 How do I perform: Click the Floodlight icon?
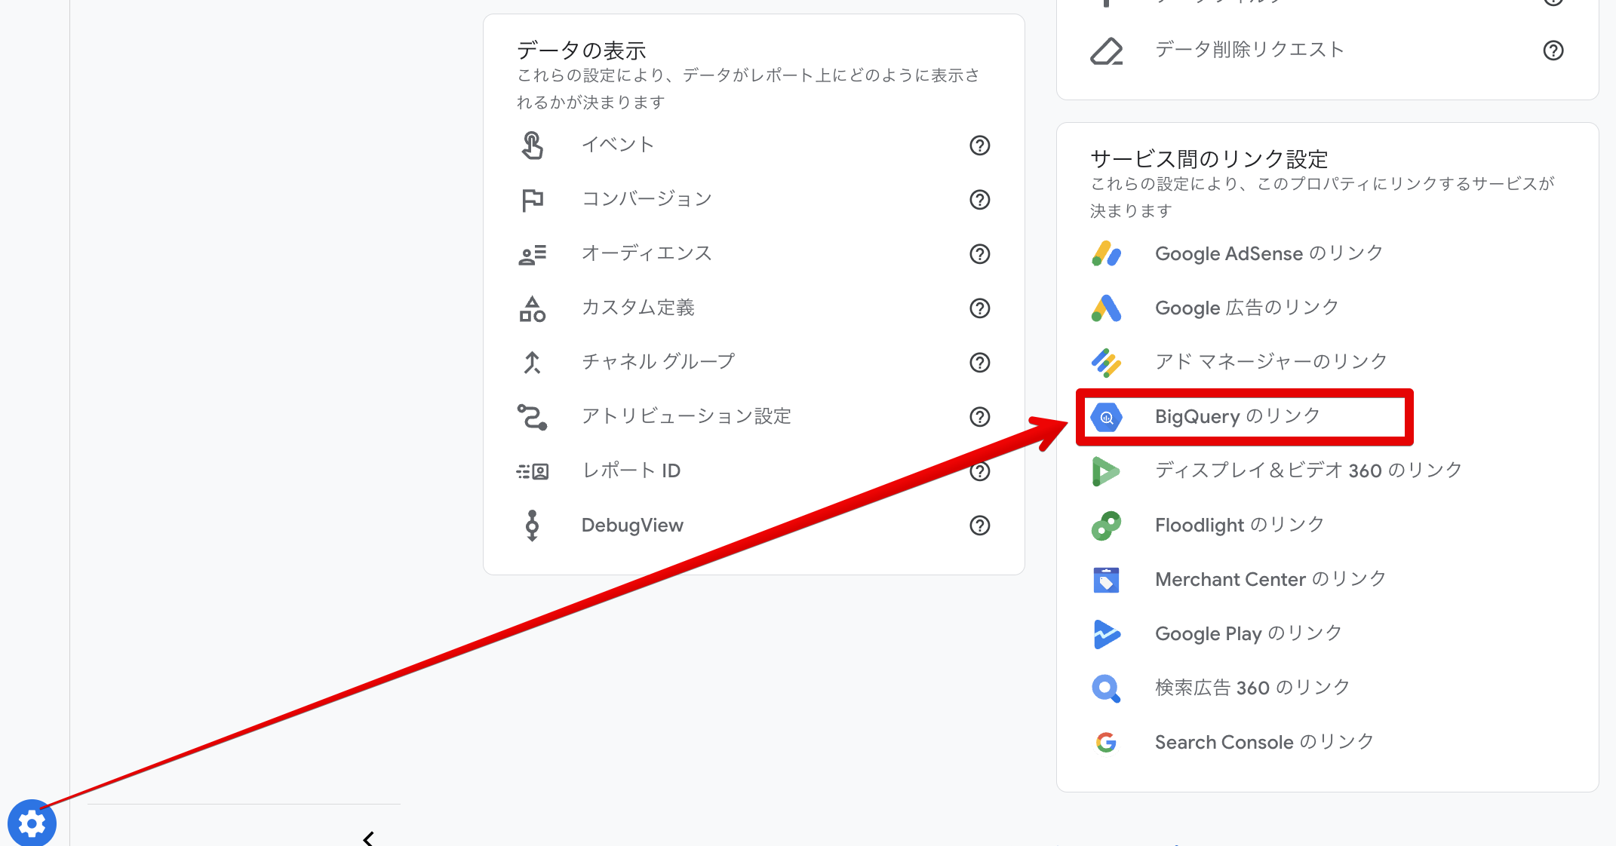click(x=1105, y=525)
